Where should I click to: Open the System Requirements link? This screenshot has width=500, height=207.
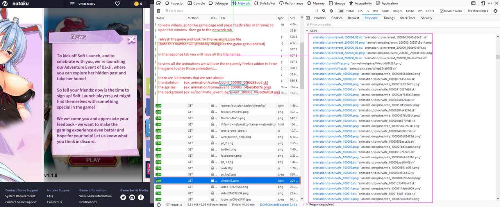pos(20,196)
